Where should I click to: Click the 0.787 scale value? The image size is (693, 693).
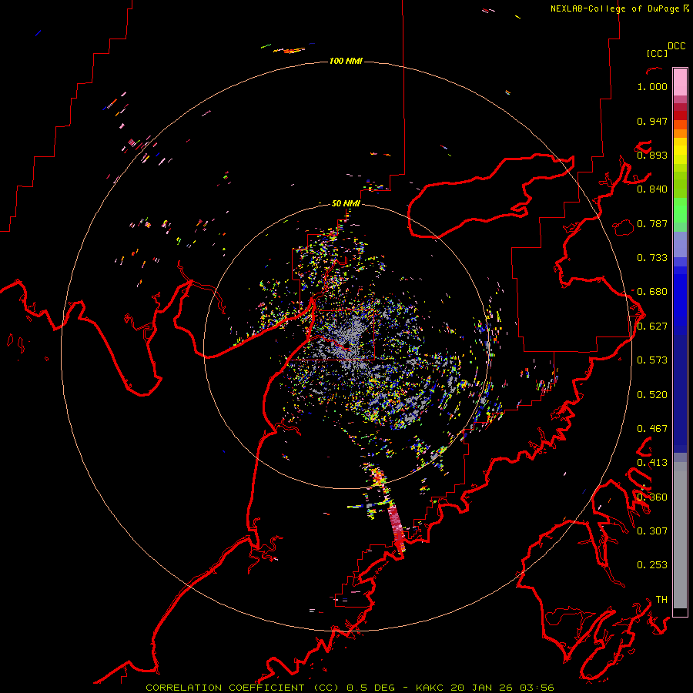pyautogui.click(x=652, y=223)
